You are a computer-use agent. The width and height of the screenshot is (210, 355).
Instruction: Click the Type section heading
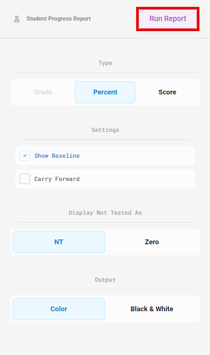[105, 63]
